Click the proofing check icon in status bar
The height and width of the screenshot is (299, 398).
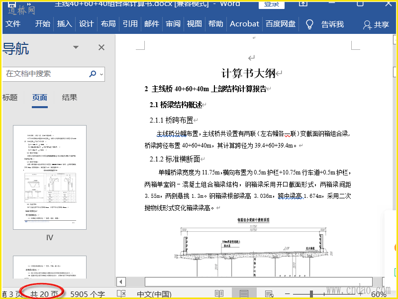tap(121, 294)
